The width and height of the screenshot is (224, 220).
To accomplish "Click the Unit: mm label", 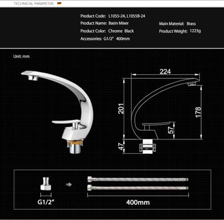I will click(x=22, y=56).
